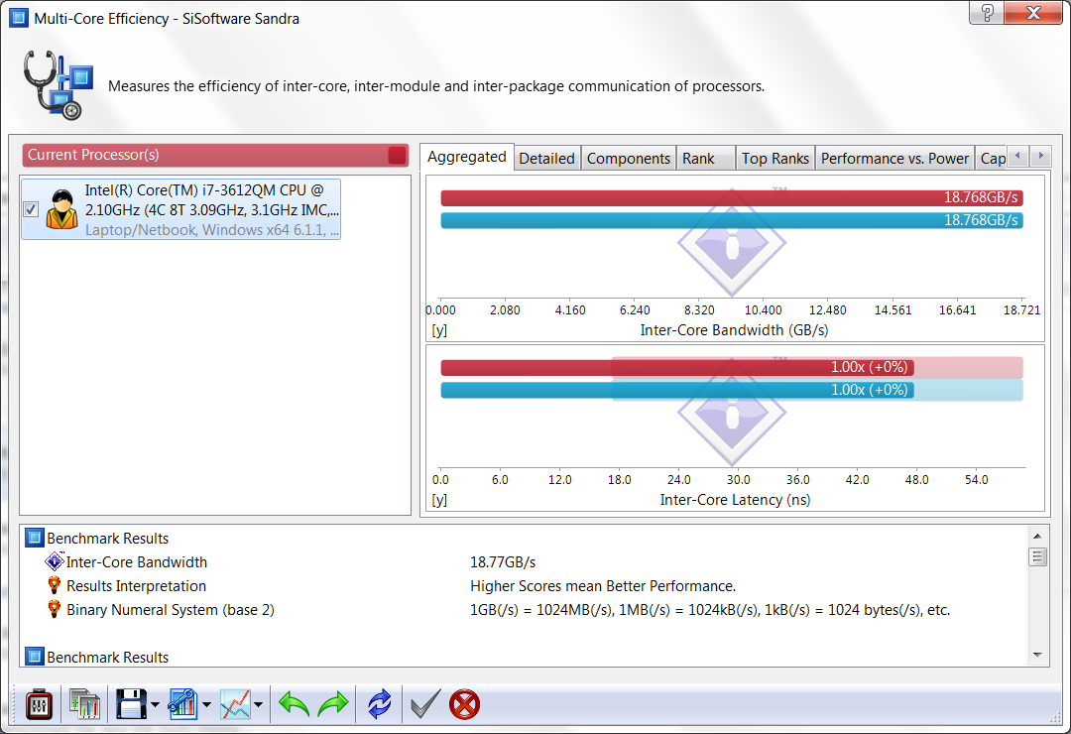1071x734 pixels.
Task: Switch to the Detailed tab
Action: coord(547,159)
